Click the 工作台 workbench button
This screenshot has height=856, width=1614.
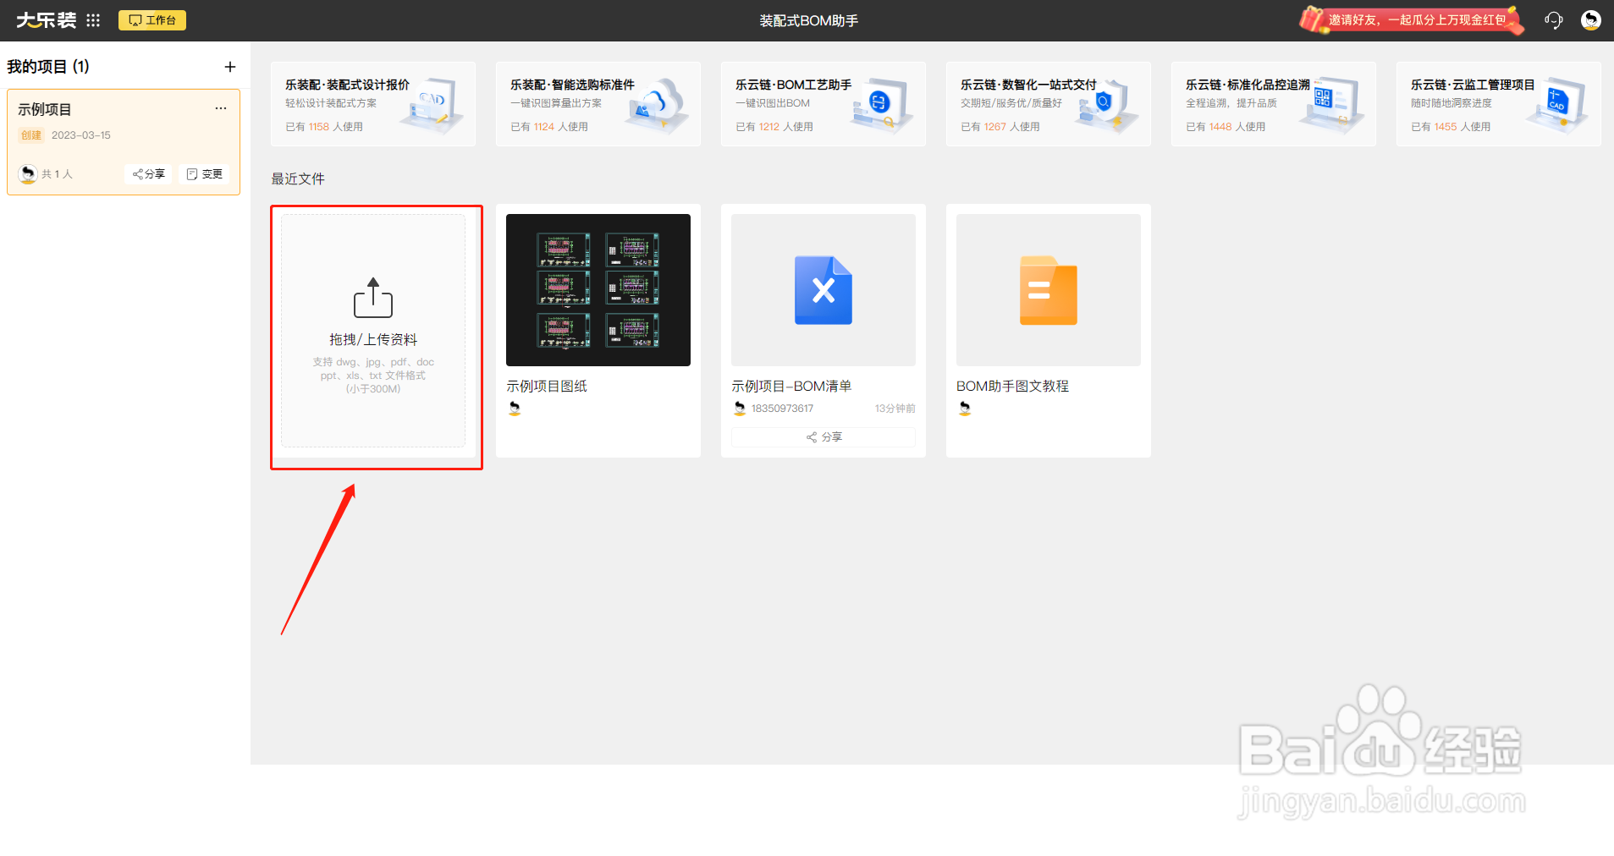coord(152,20)
